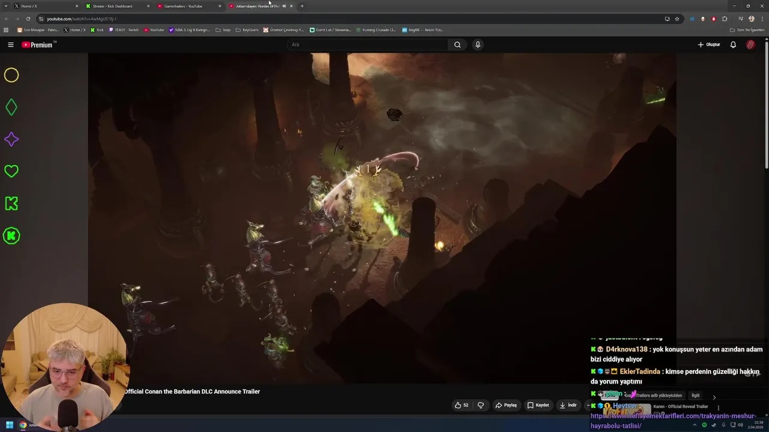The width and height of the screenshot is (769, 432).
Task: Reload the current YouTube page
Action: point(28,19)
